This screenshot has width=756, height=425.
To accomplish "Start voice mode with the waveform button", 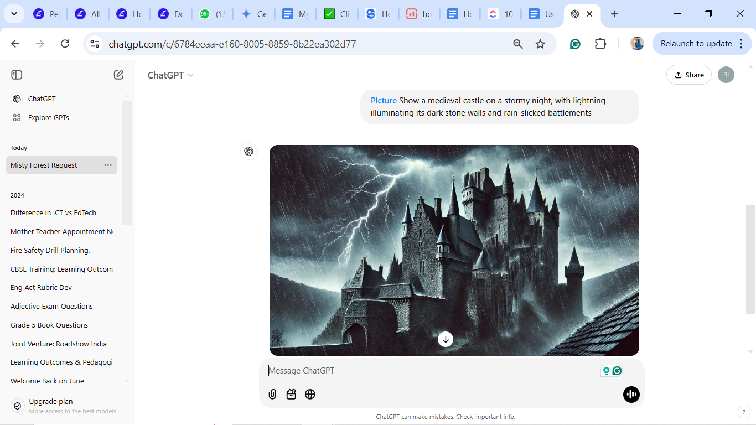I will 631,394.
